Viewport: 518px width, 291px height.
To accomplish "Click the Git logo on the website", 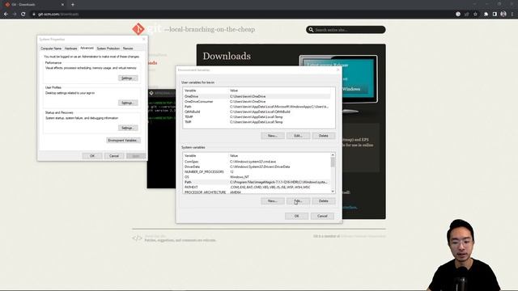I will tap(138, 29).
